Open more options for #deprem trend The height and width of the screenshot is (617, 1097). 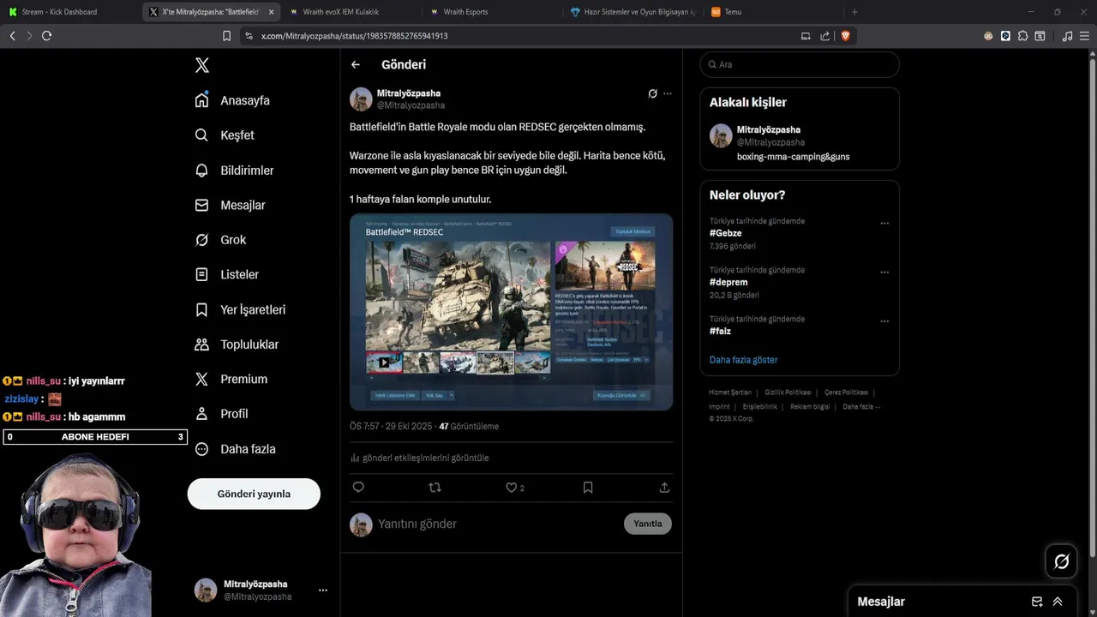click(x=884, y=273)
